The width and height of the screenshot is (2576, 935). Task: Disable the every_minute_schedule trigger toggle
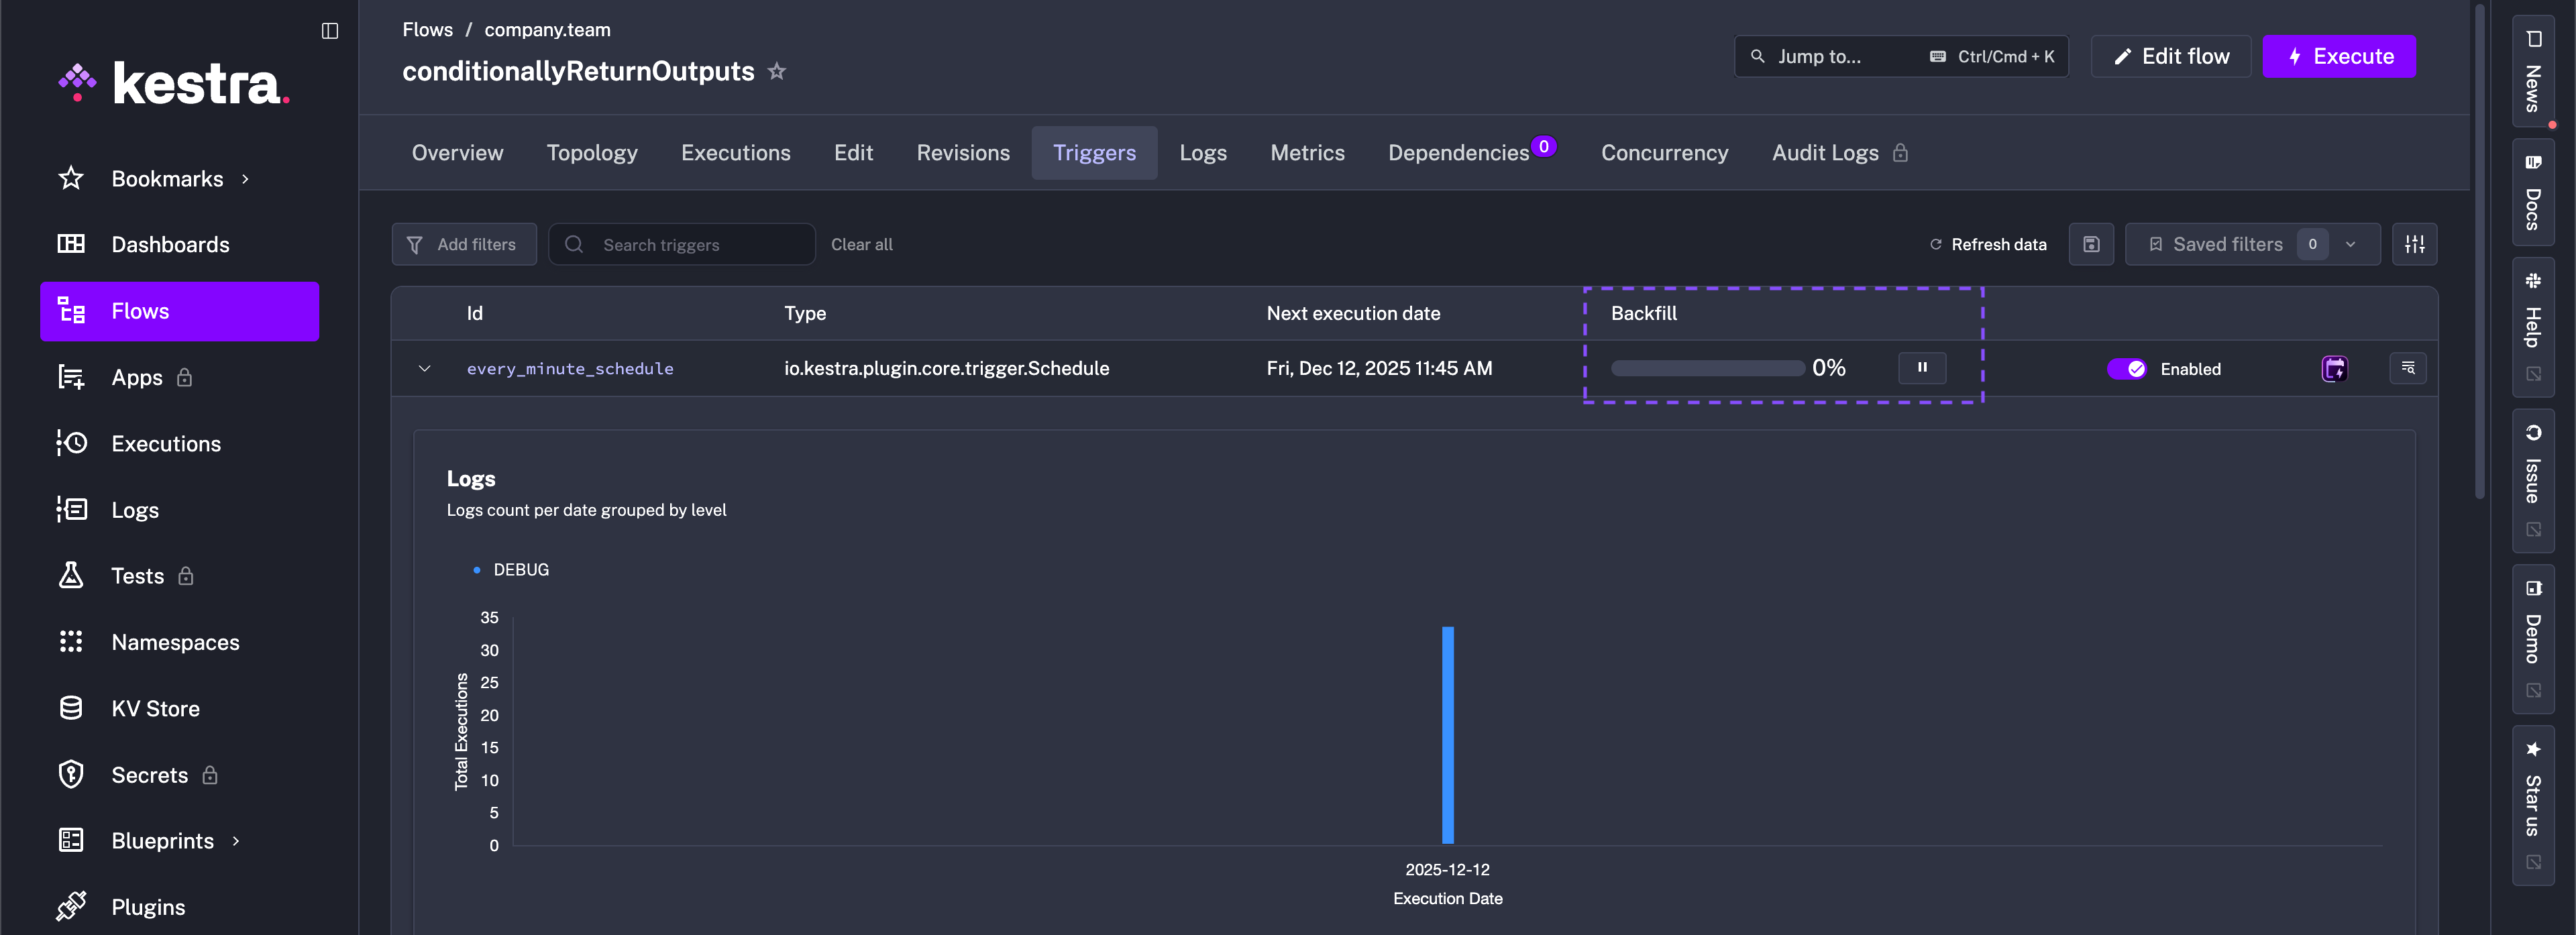[2126, 369]
